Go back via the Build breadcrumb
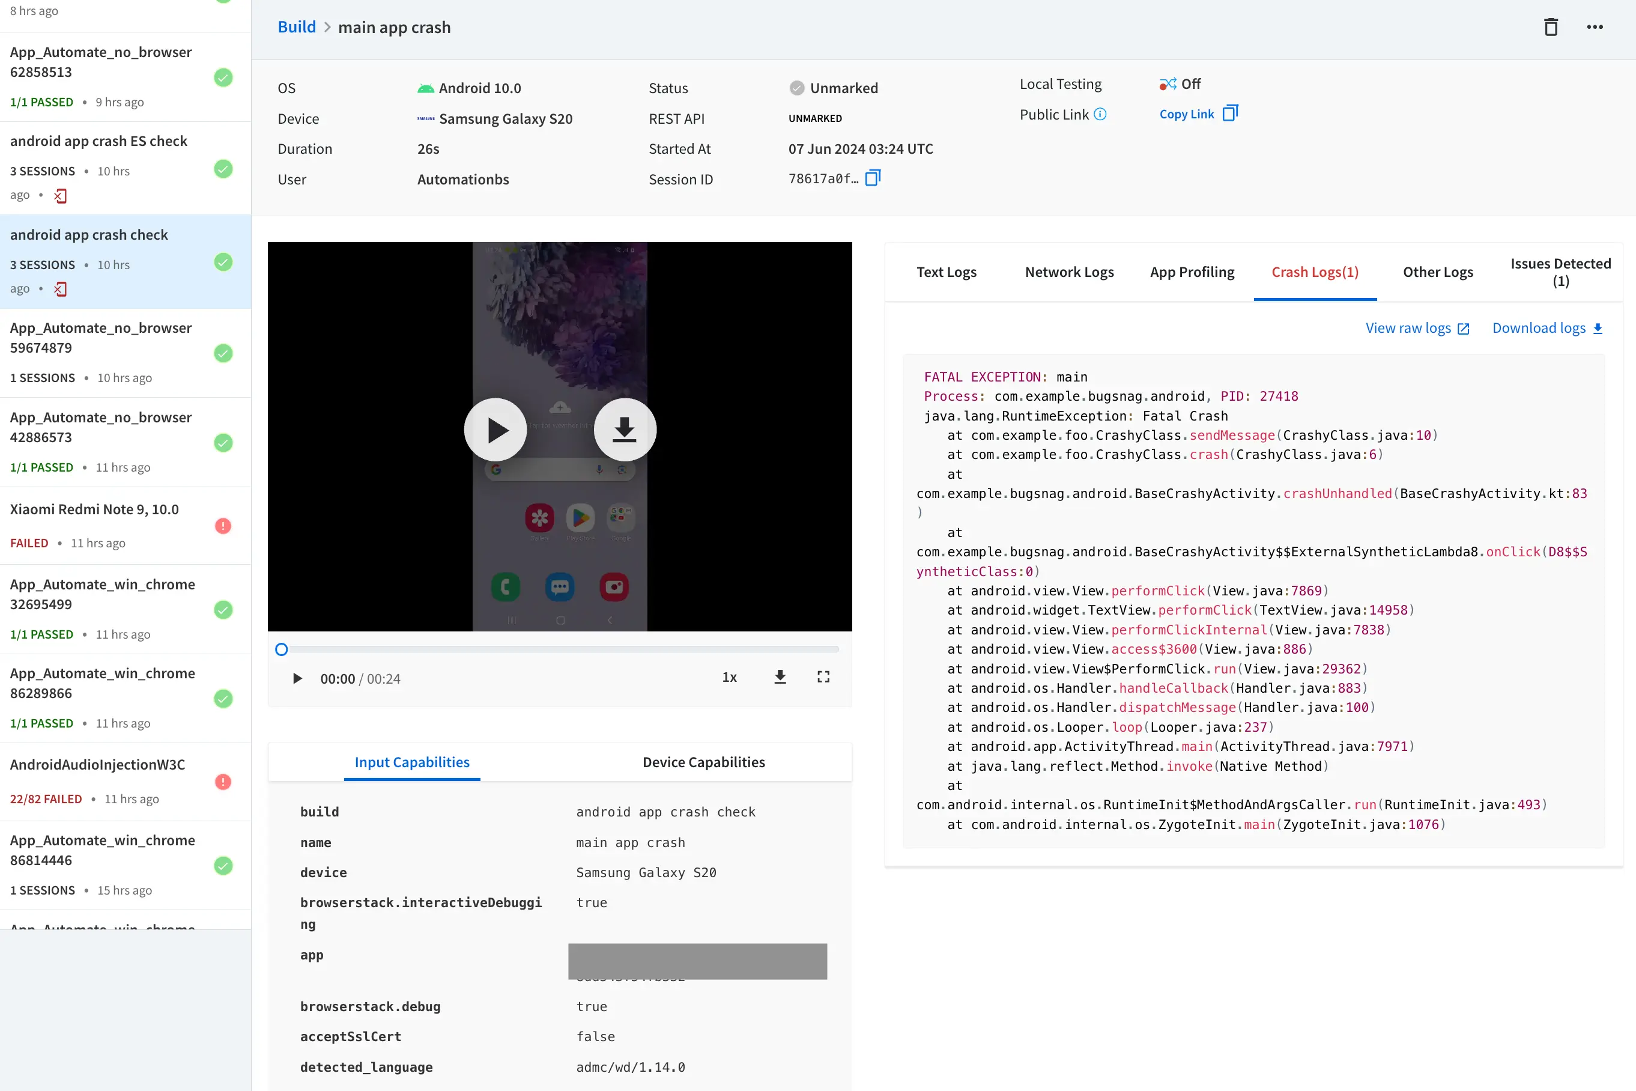 (x=296, y=27)
